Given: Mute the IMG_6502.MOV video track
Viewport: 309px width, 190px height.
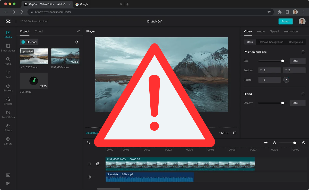Looking at the screenshot, I should pyautogui.click(x=98, y=164).
